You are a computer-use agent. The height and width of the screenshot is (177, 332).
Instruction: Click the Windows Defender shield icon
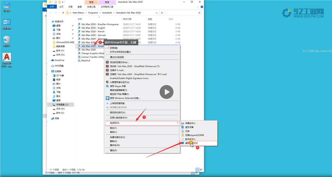coord(107,98)
